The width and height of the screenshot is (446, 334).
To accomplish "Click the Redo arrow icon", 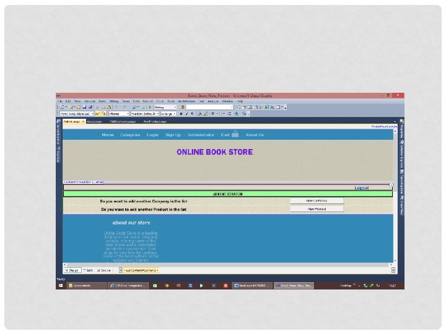I will tap(125, 107).
